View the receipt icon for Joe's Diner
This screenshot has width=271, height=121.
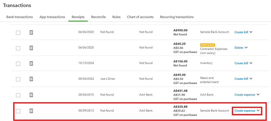[x=31, y=79]
